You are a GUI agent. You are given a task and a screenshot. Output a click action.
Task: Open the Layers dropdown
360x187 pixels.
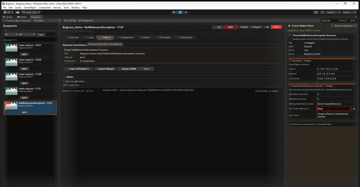[333, 12]
